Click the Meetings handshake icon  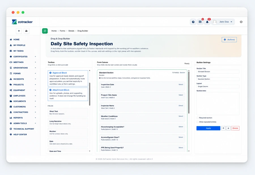(11, 62)
